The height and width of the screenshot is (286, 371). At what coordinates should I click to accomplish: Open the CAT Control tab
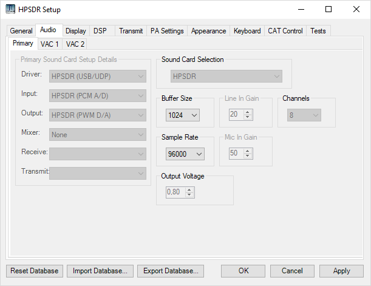point(285,31)
